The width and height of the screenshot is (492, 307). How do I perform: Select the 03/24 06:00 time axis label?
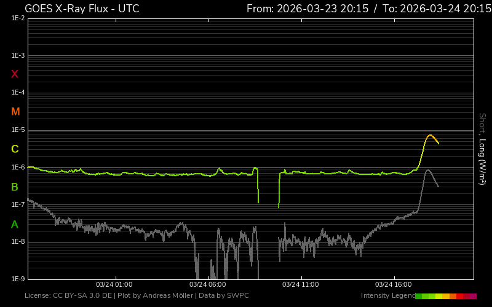coord(207,285)
